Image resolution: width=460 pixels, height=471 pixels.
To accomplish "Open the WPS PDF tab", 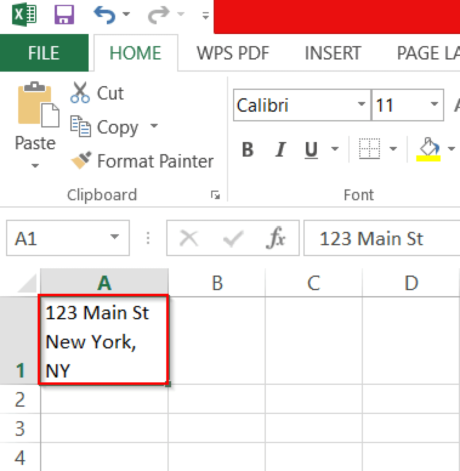I will [x=233, y=53].
